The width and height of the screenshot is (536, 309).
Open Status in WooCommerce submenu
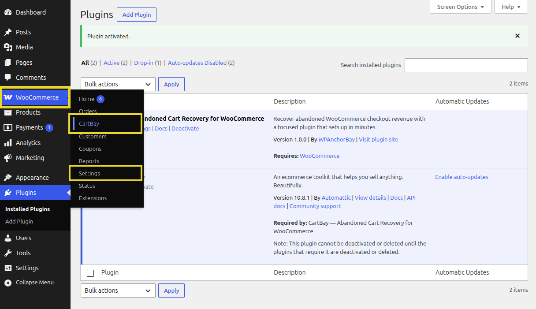coord(87,186)
